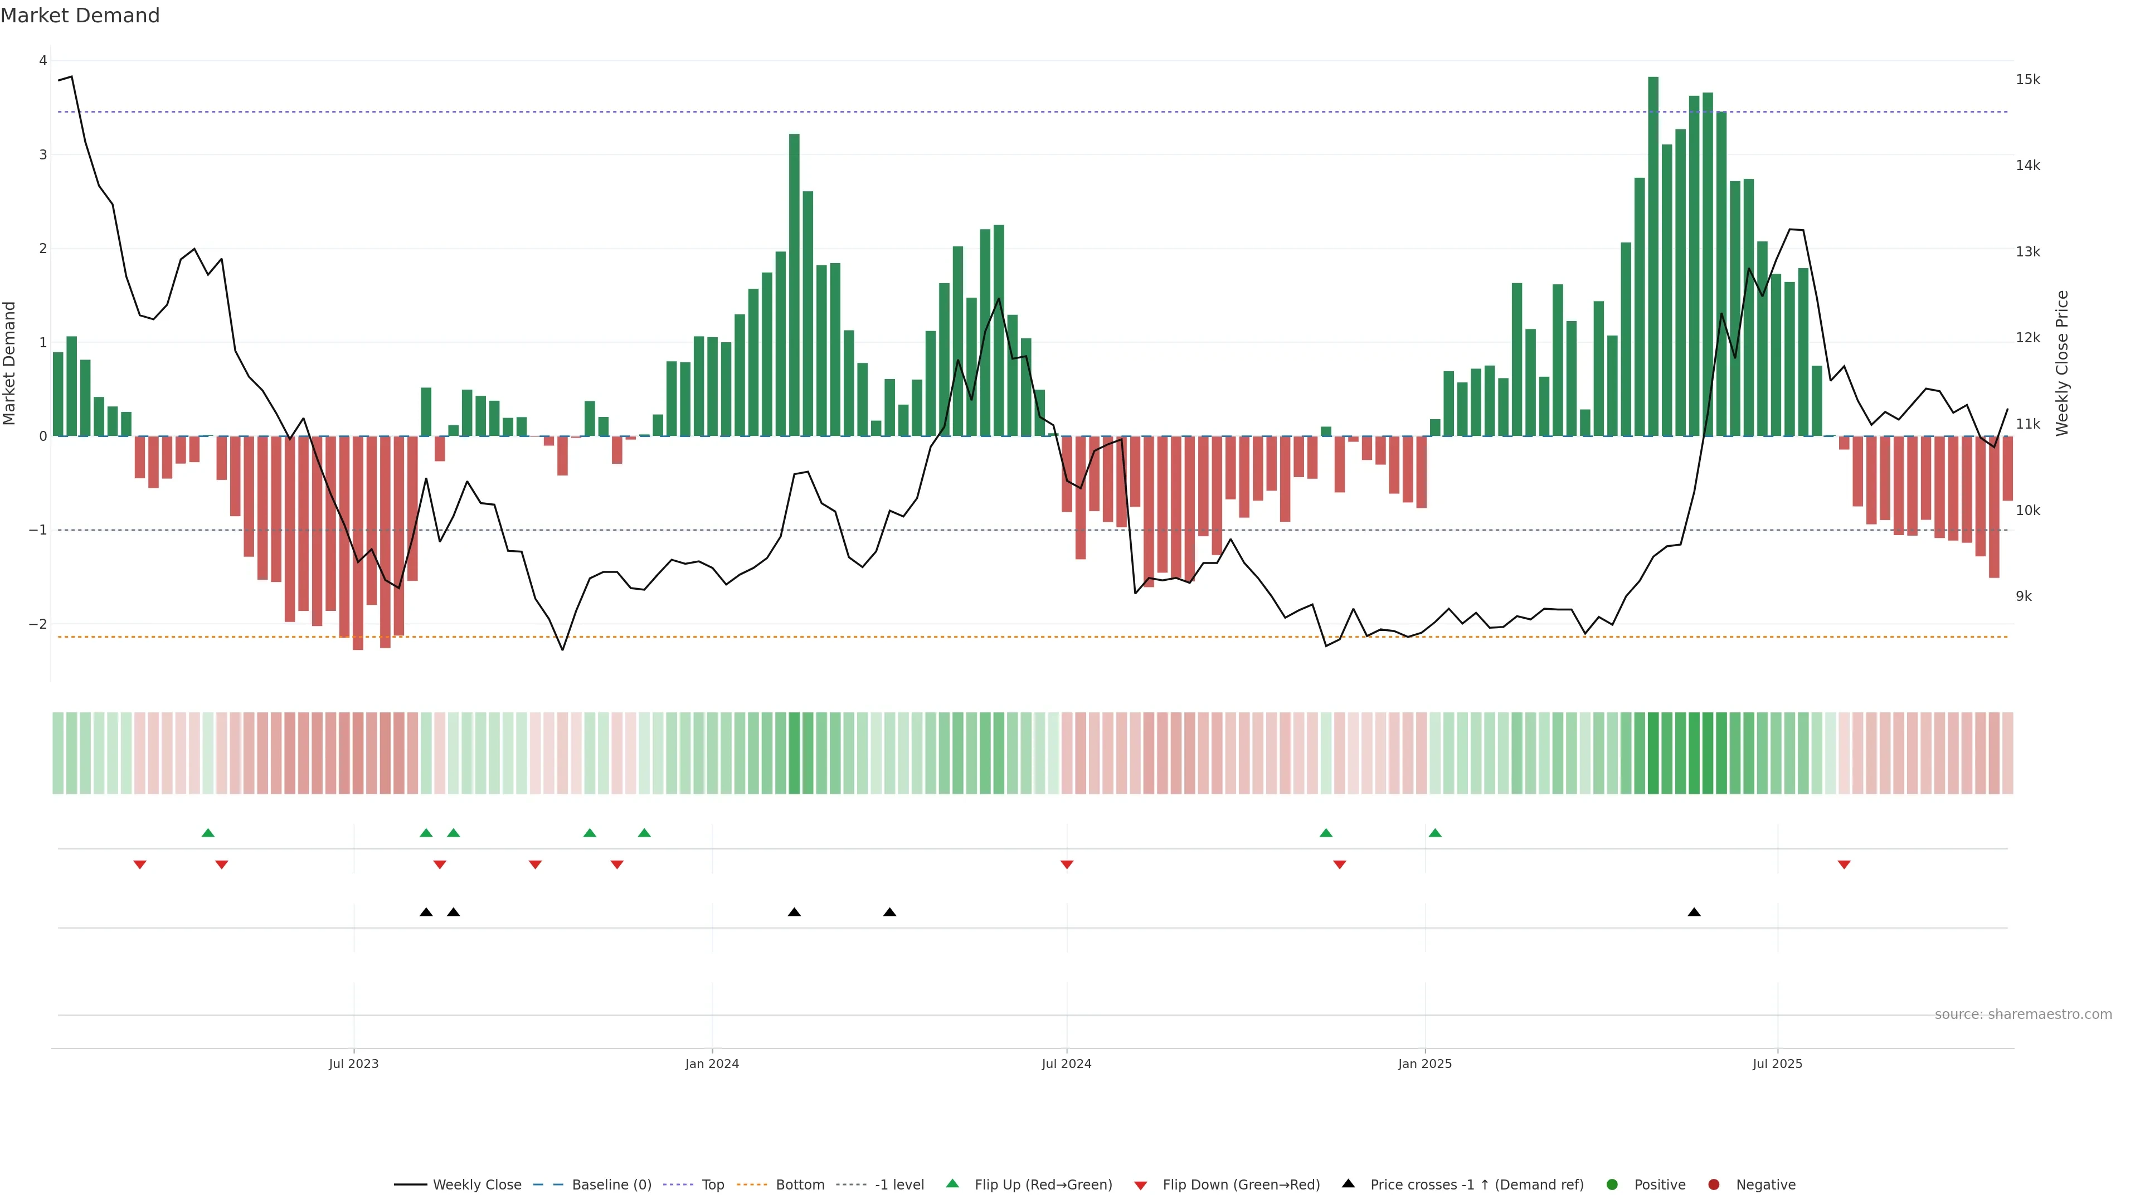Hide the Top dotted line series
The image size is (2140, 1204).
tap(712, 1185)
